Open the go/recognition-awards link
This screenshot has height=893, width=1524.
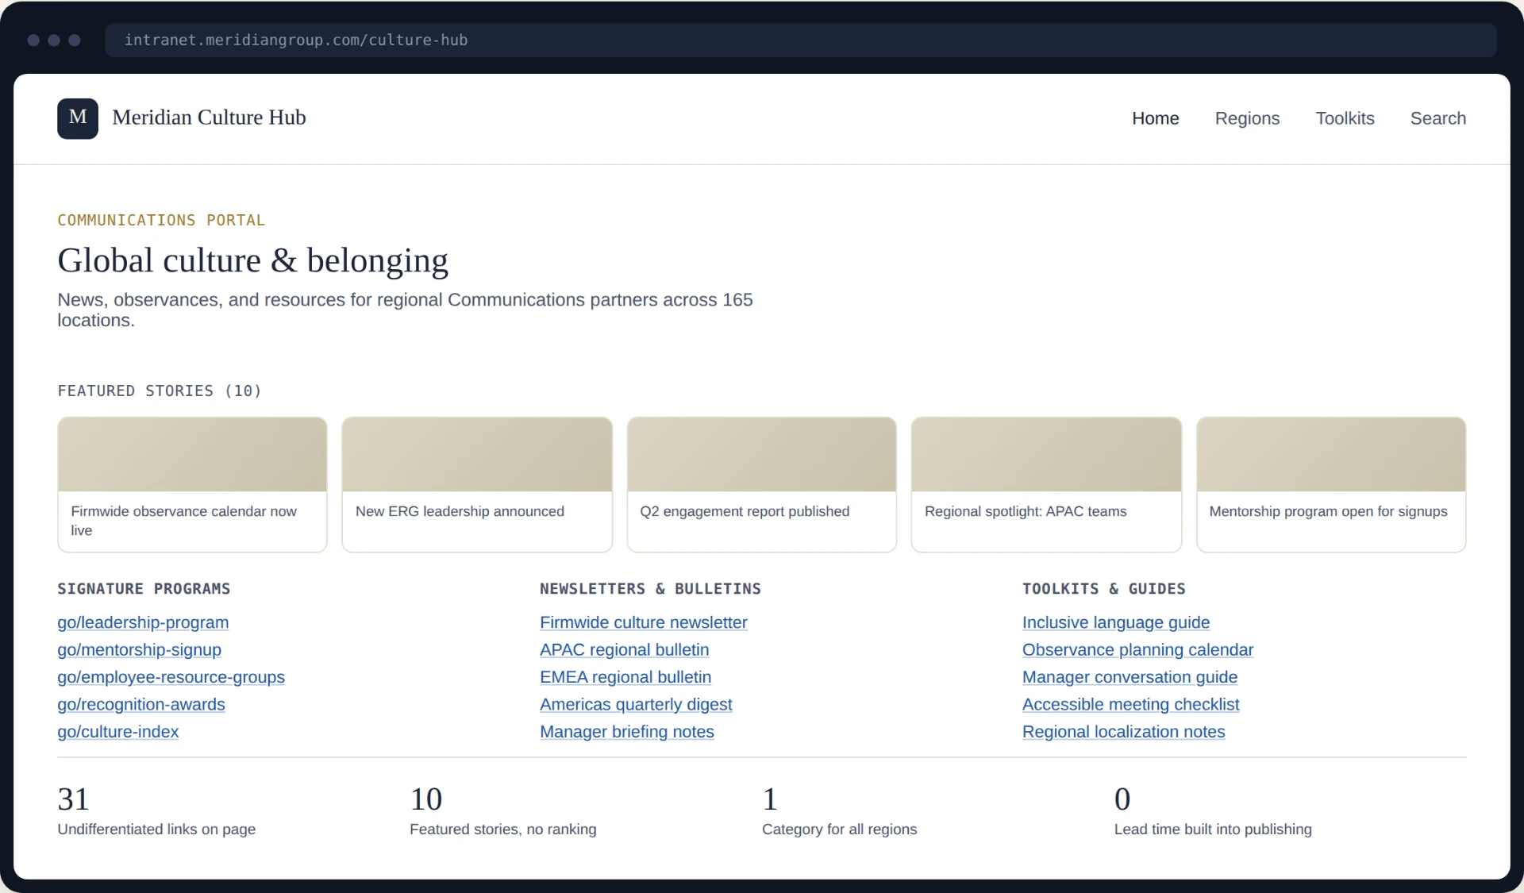141,704
